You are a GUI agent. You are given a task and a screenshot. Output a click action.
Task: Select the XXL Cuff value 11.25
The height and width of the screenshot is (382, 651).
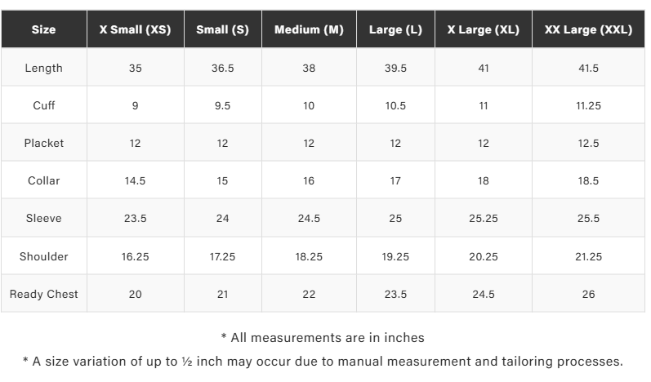[588, 105]
